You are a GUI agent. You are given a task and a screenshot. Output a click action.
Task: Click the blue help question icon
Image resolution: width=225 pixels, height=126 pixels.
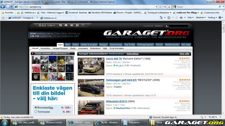[x=220, y=17]
